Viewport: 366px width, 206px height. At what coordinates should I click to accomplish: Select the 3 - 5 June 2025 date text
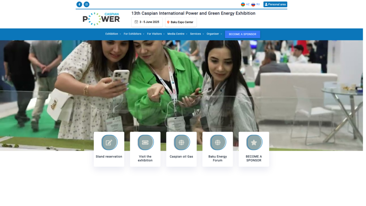click(149, 22)
